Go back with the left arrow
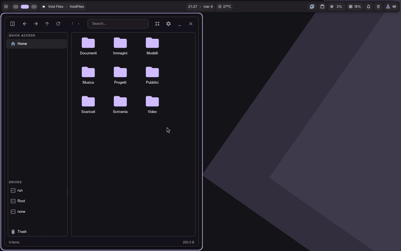Viewport: 401px width, 251px height. [x=25, y=24]
